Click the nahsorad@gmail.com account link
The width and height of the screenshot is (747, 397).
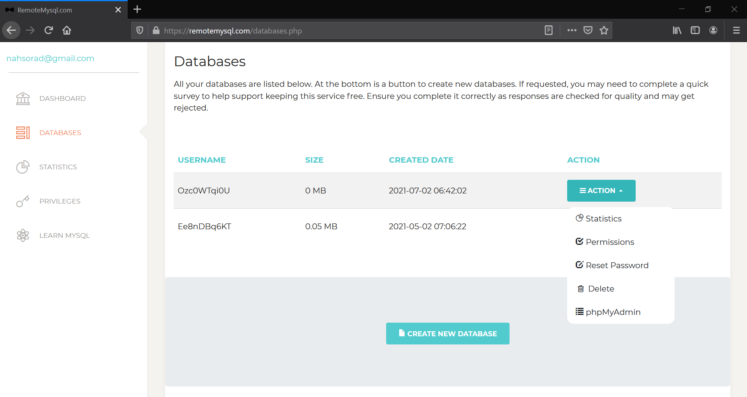point(50,58)
